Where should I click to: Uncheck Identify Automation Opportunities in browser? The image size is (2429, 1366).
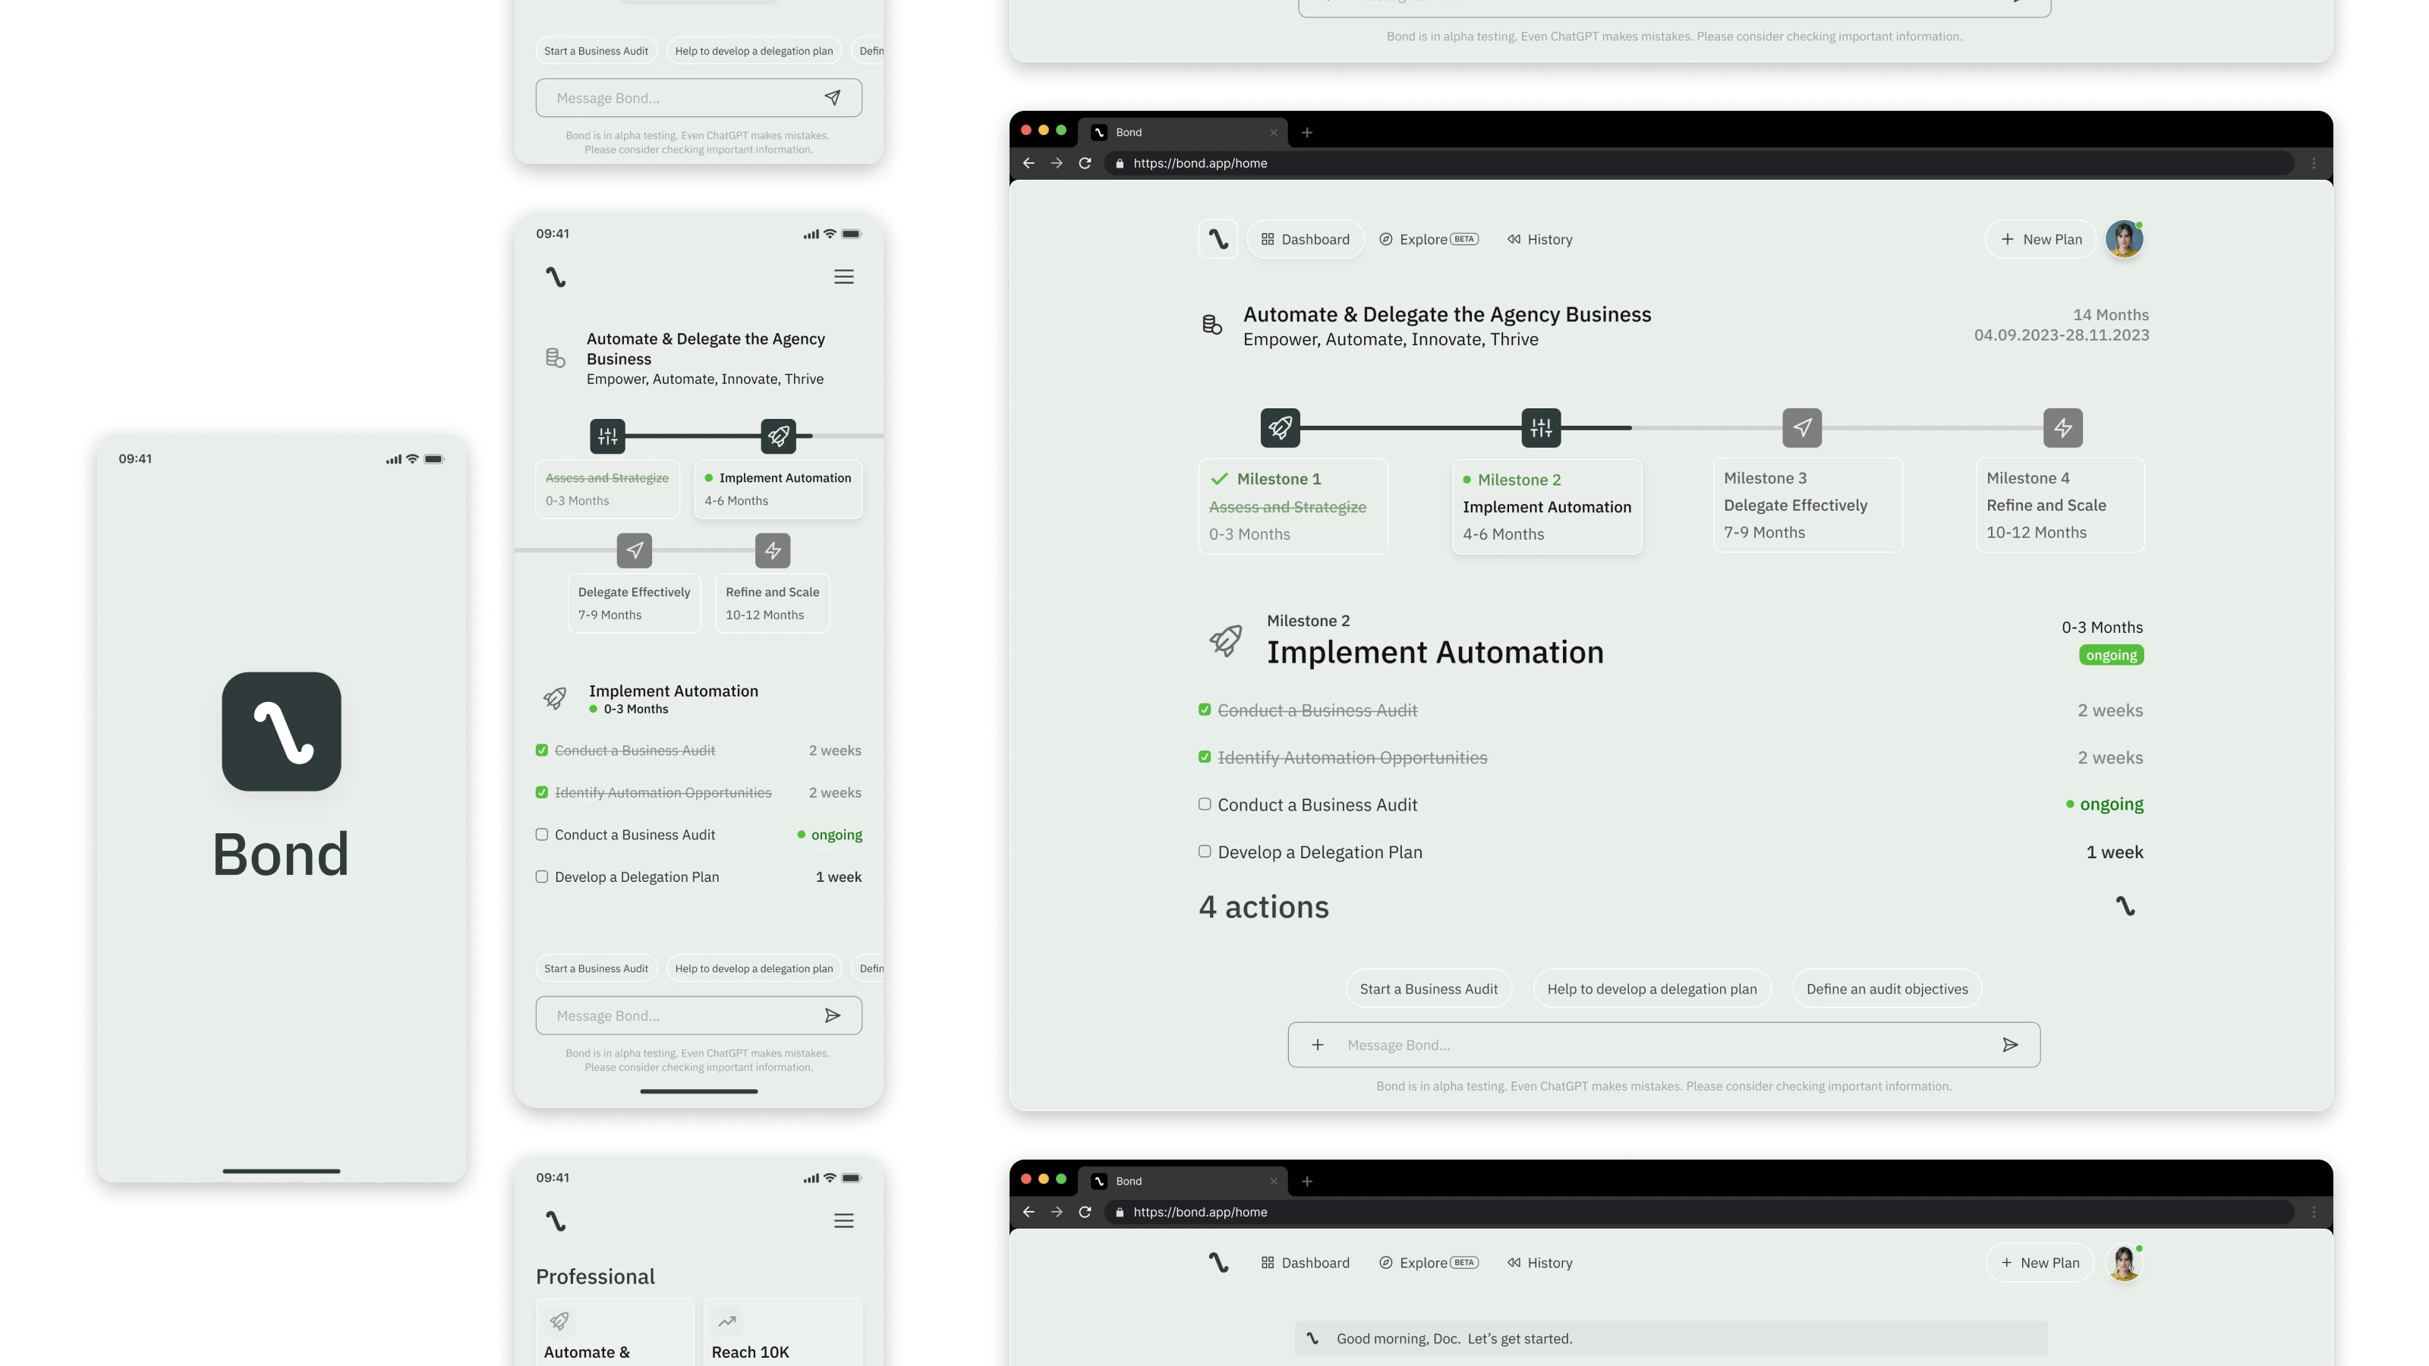pyautogui.click(x=1204, y=756)
